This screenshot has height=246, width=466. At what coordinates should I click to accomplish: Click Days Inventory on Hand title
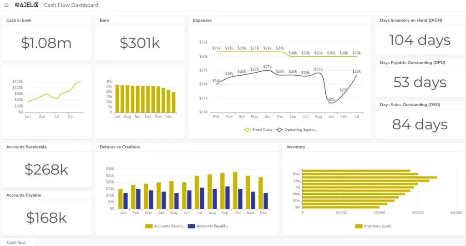pyautogui.click(x=411, y=20)
